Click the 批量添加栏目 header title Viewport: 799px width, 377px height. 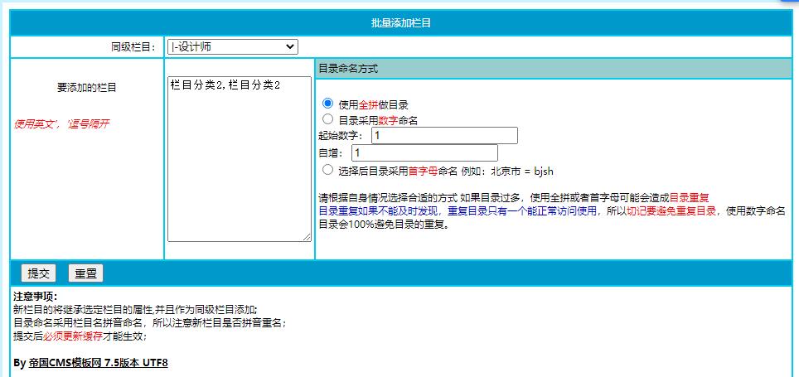tap(400, 23)
